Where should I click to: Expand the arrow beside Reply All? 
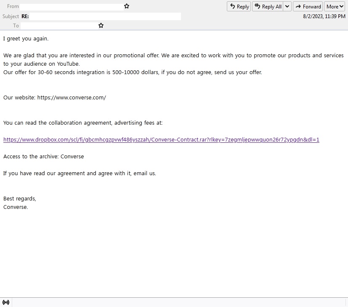tap(287, 6)
